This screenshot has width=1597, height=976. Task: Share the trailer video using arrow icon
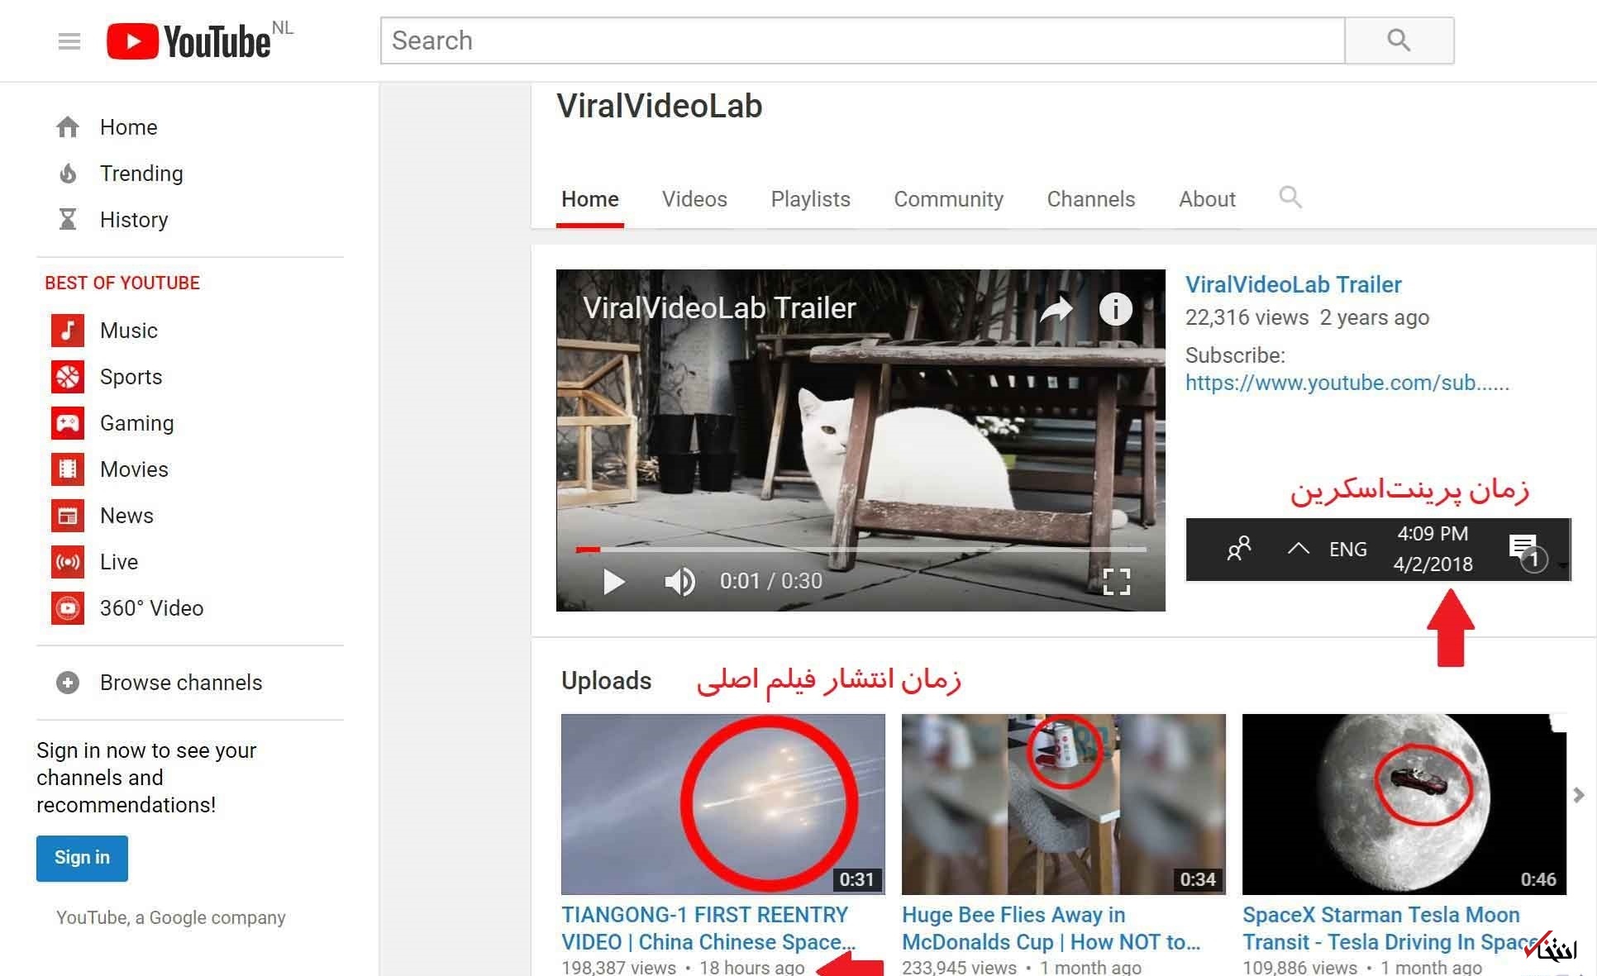click(x=1056, y=310)
